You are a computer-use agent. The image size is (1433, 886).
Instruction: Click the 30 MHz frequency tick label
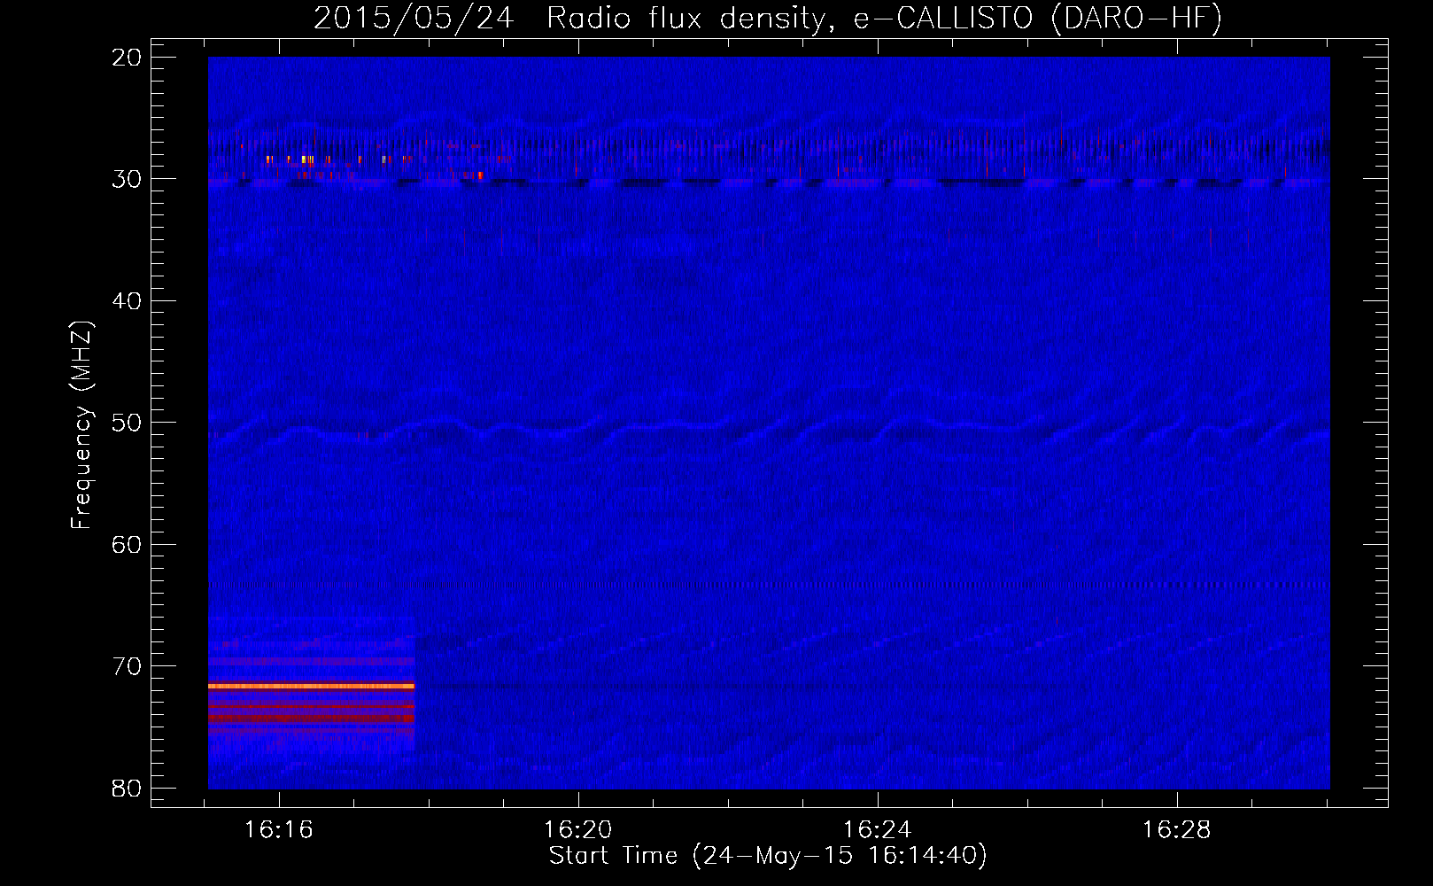127,179
